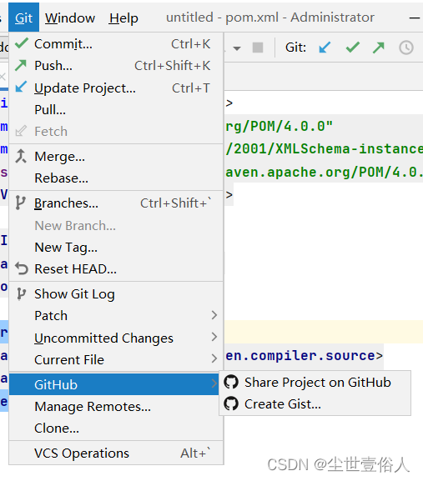
Task: Open Git history clock icon in toolbar
Action: [x=406, y=48]
